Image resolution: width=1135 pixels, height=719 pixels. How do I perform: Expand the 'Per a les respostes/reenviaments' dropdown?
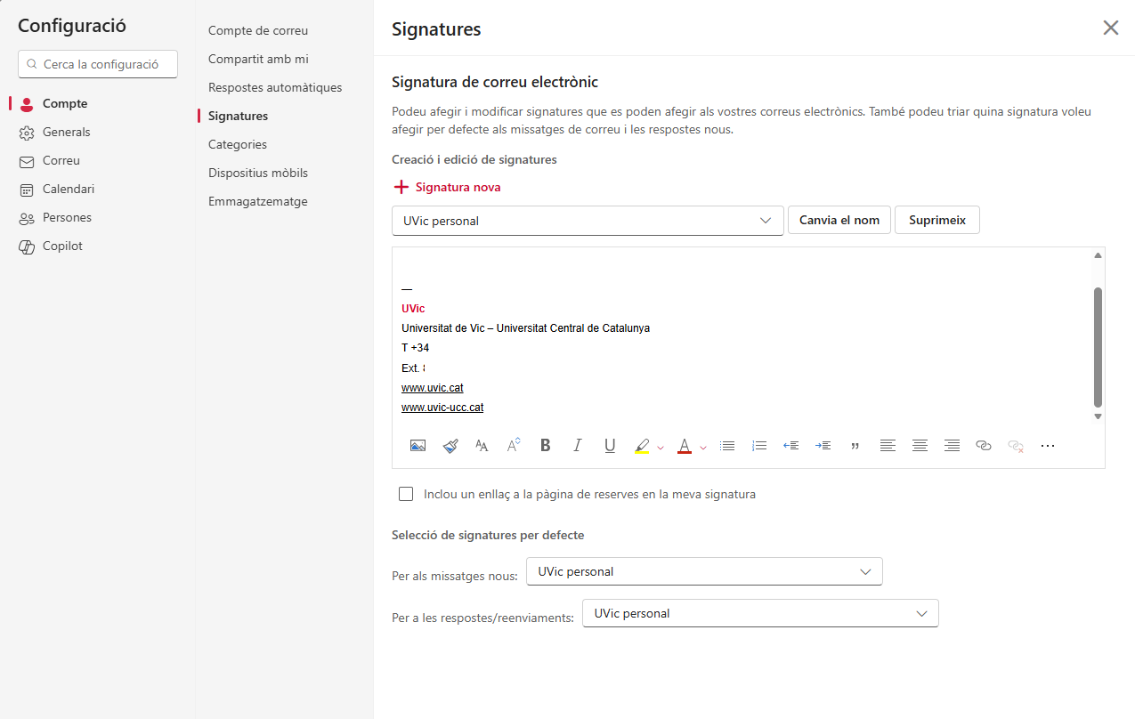760,613
